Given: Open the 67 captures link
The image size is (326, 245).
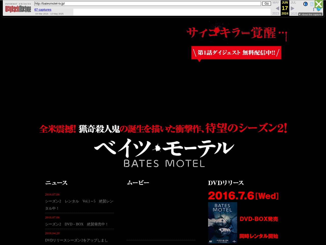Looking at the screenshot, I should pos(43,10).
